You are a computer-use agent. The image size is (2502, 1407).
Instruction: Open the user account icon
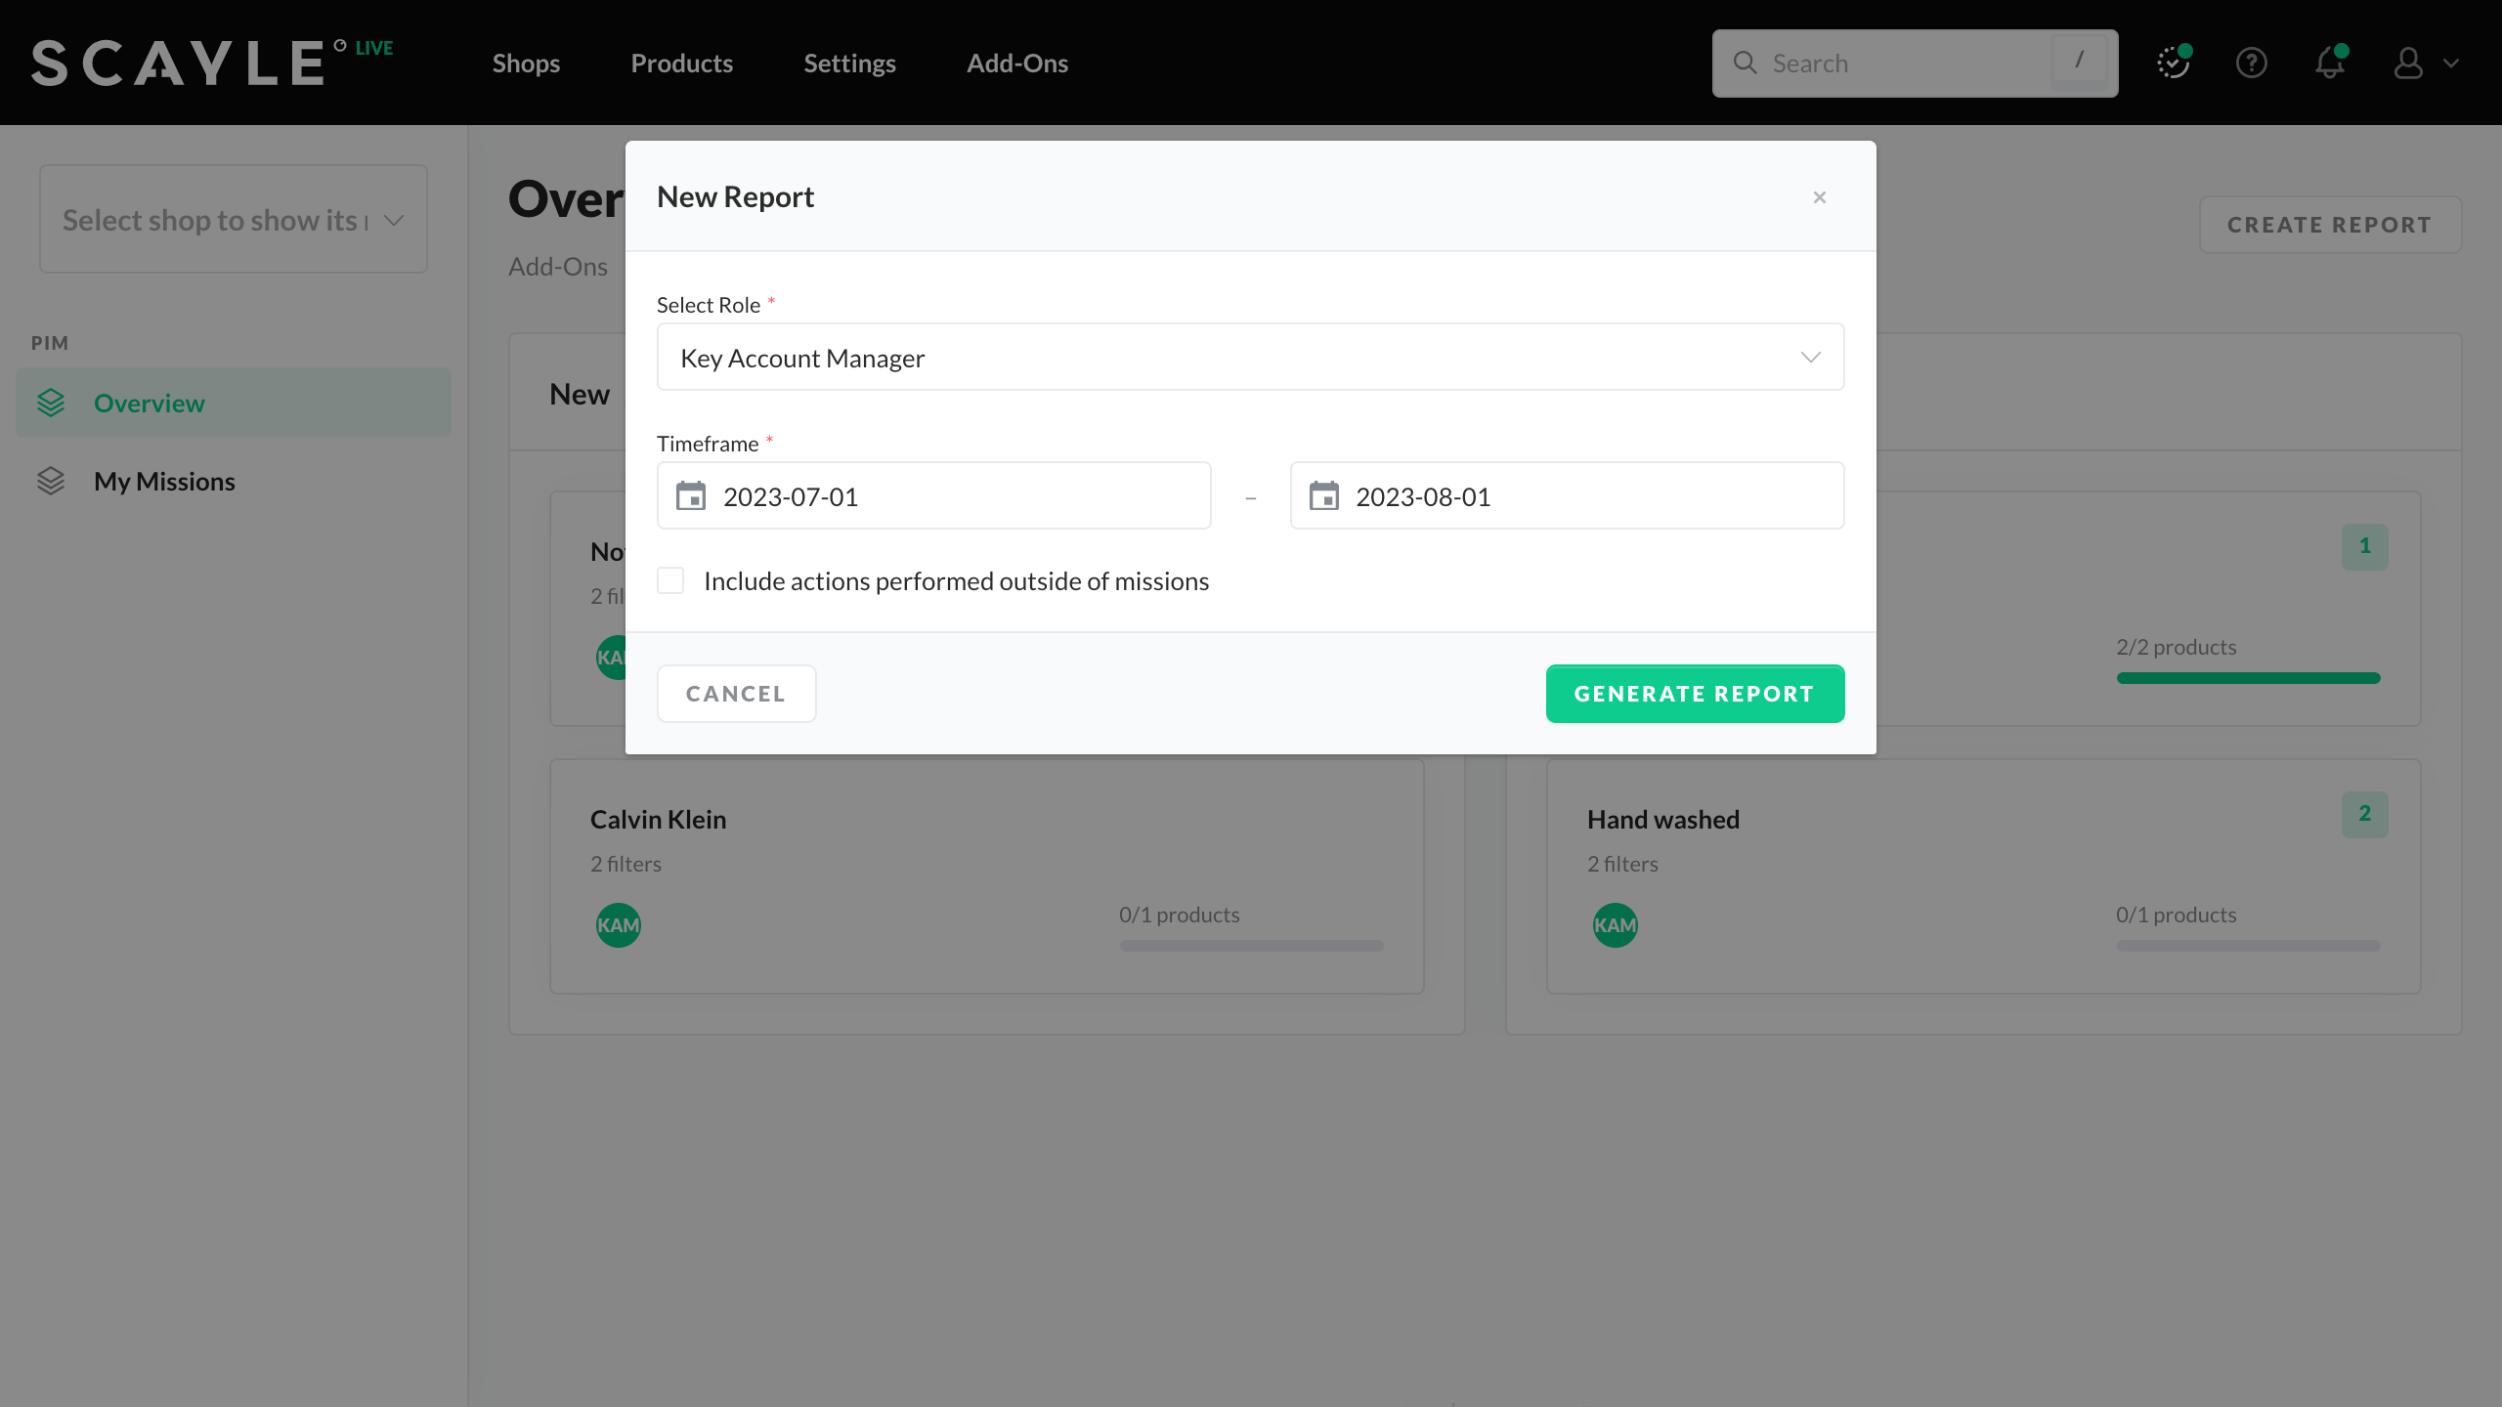point(2408,64)
